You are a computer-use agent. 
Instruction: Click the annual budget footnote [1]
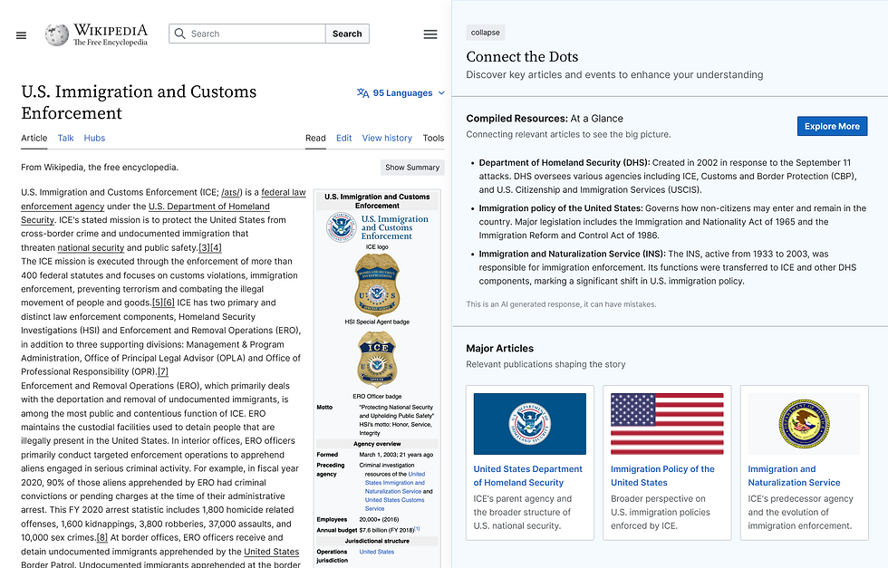[x=417, y=528]
